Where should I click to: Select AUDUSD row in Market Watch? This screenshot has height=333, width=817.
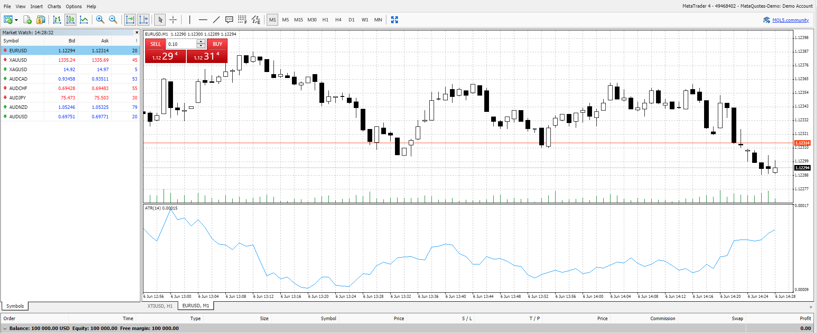tap(70, 117)
